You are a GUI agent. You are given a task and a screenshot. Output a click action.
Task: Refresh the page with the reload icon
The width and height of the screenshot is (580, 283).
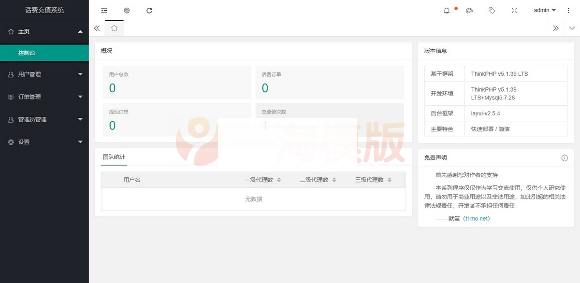click(x=149, y=10)
